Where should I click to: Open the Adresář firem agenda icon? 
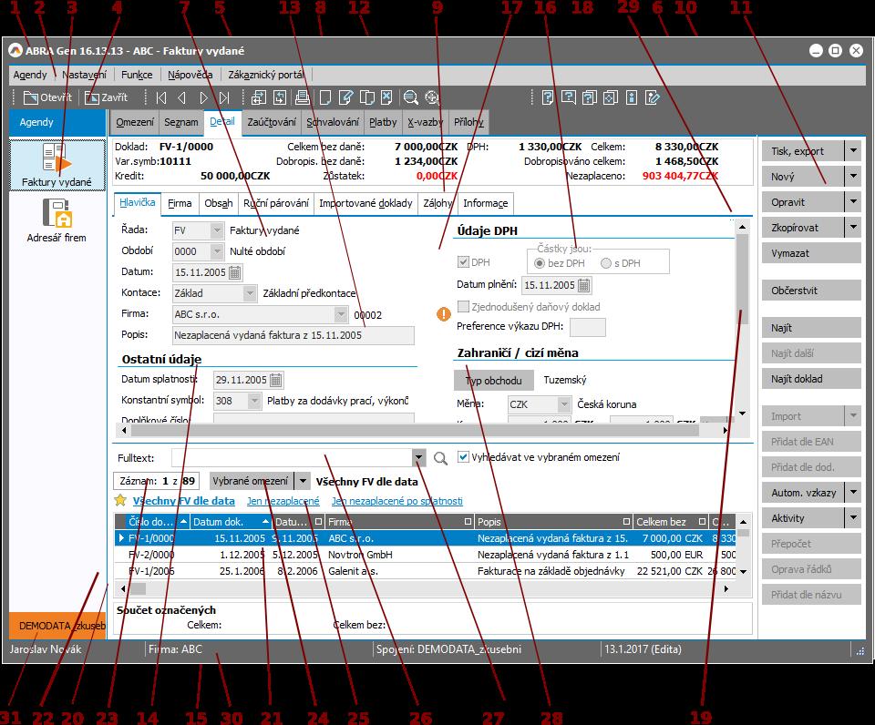[57, 220]
